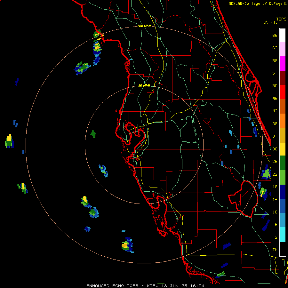Viewport: 288px width, 288px height.
Task: Click the 18 scale label in the legend
Action: point(275,187)
